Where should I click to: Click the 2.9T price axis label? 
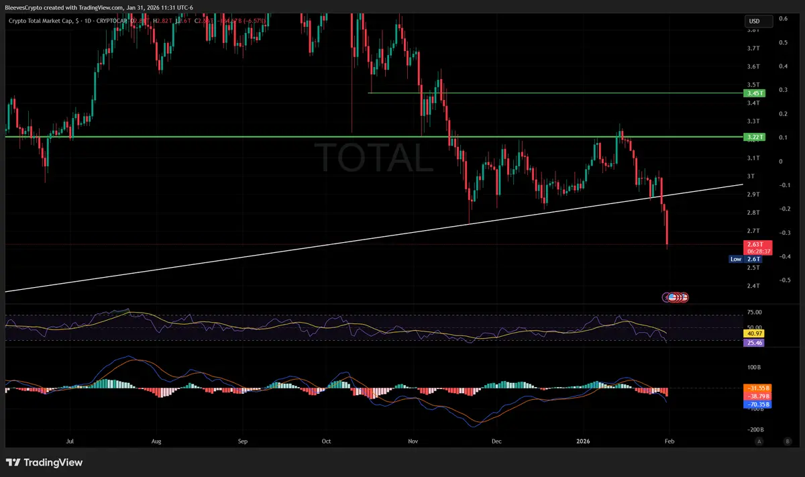point(753,195)
